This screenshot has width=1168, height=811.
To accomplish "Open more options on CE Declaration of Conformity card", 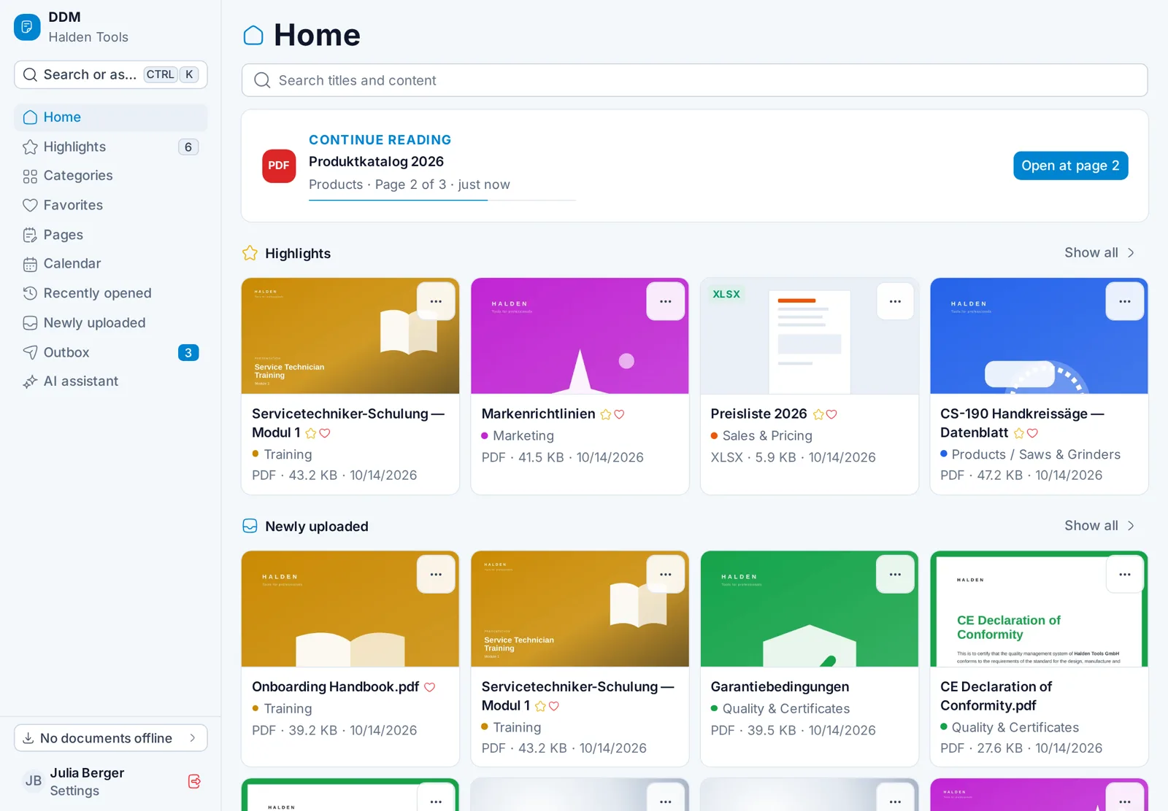I will [1125, 574].
